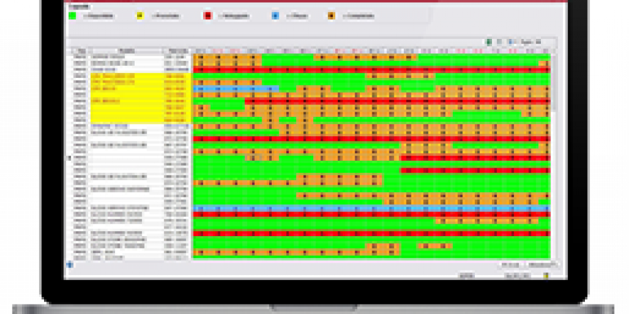Image resolution: width=629 pixels, height=314 pixels.
Task: Open the dropdown above the calendar grid
Action: 530,42
